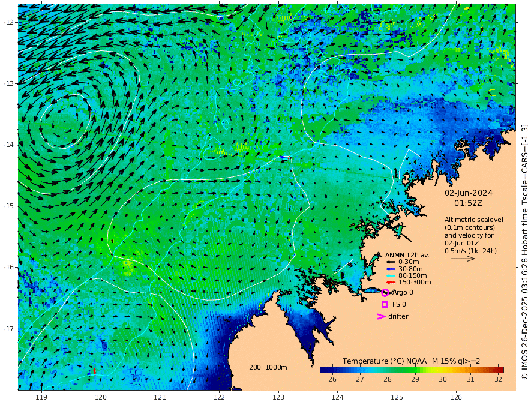
Task: Click the 'Altimetric sealevel' caption line
Action: 474,220
